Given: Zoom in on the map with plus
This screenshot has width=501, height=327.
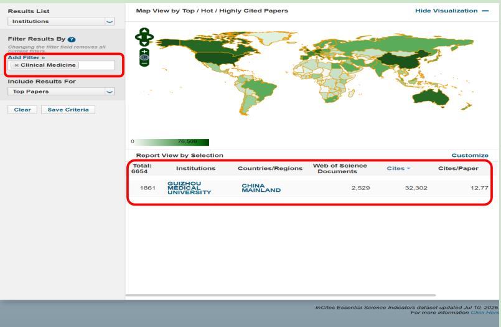Looking at the screenshot, I should point(144,52).
